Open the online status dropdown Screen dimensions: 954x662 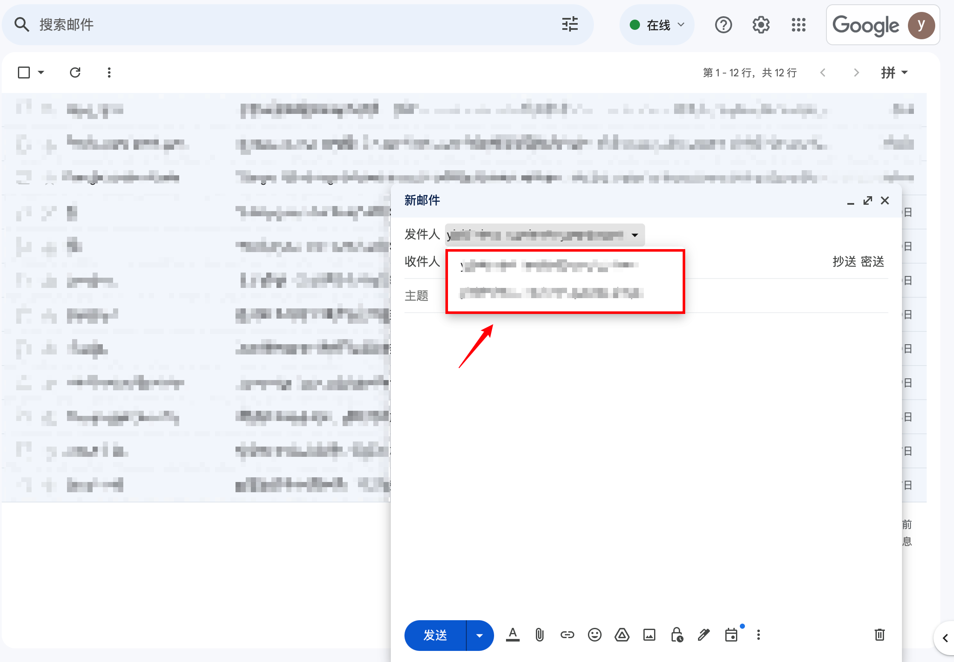[x=657, y=25]
